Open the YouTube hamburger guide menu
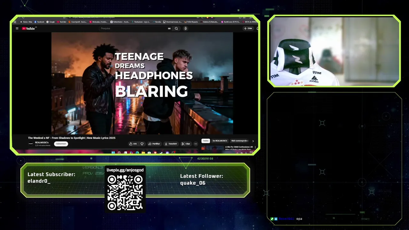The image size is (409, 230). coord(17,28)
